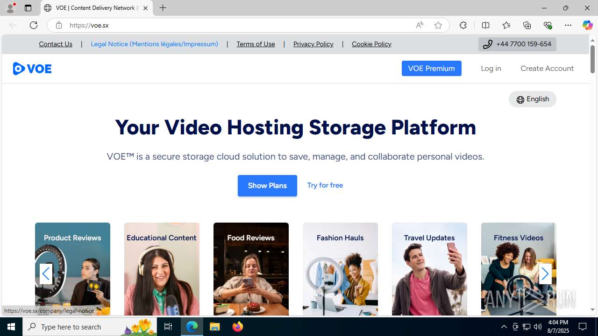Screen dimensions: 598x336
Task: Open Collections panel
Action: point(527,25)
